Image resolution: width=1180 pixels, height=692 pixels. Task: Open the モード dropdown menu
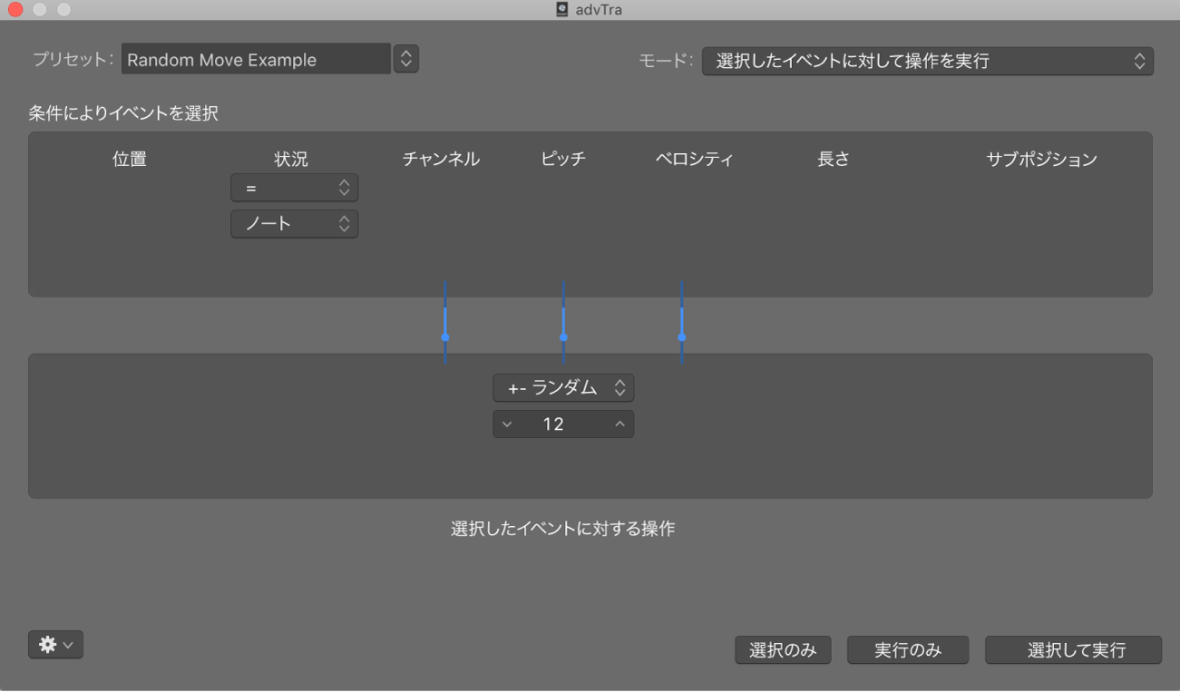[x=927, y=62]
